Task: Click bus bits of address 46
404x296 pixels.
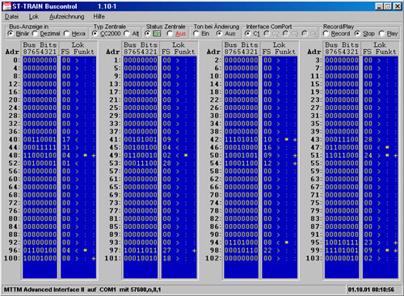Action: tap(241, 147)
